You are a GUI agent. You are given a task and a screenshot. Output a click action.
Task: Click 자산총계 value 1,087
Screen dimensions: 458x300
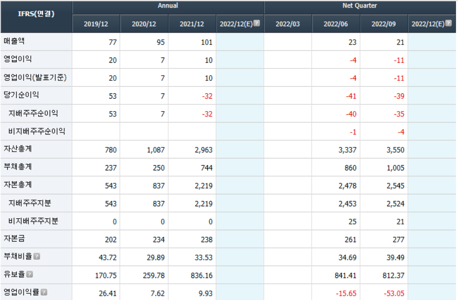pyautogui.click(x=156, y=150)
